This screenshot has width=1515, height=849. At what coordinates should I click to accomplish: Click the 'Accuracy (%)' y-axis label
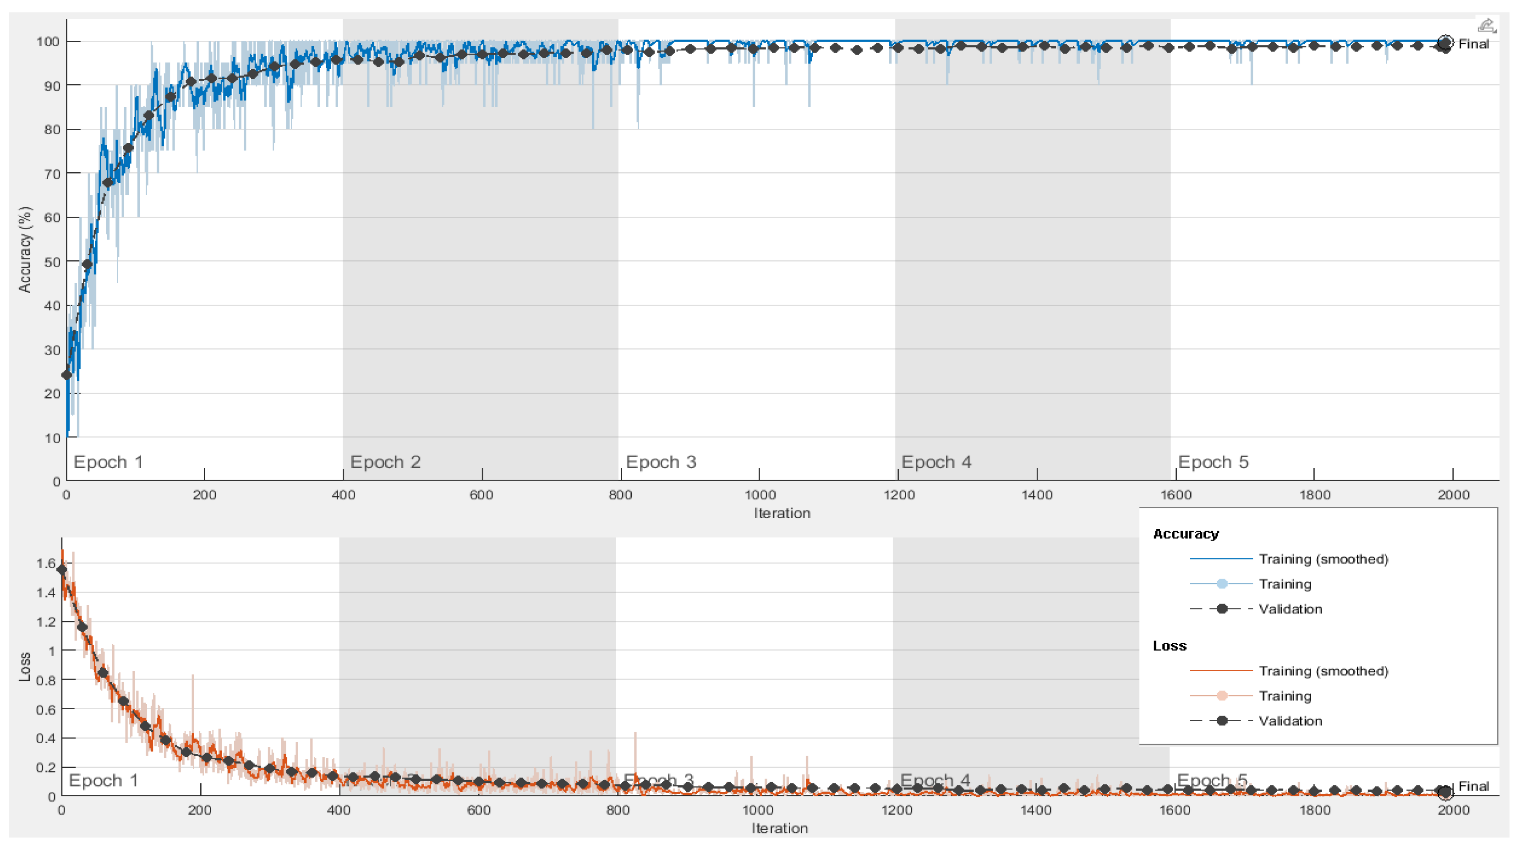[x=24, y=249]
